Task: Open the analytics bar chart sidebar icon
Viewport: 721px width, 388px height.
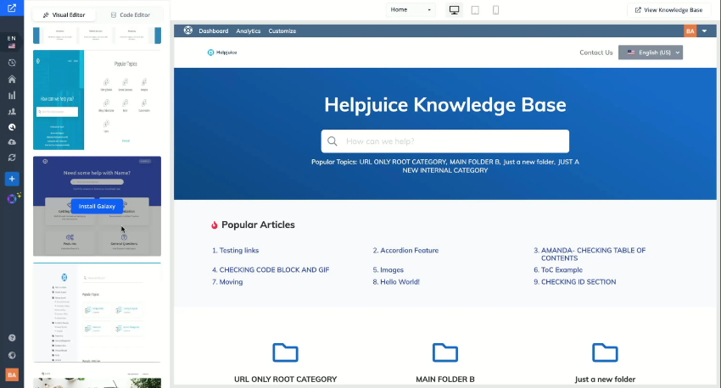Action: (x=12, y=95)
